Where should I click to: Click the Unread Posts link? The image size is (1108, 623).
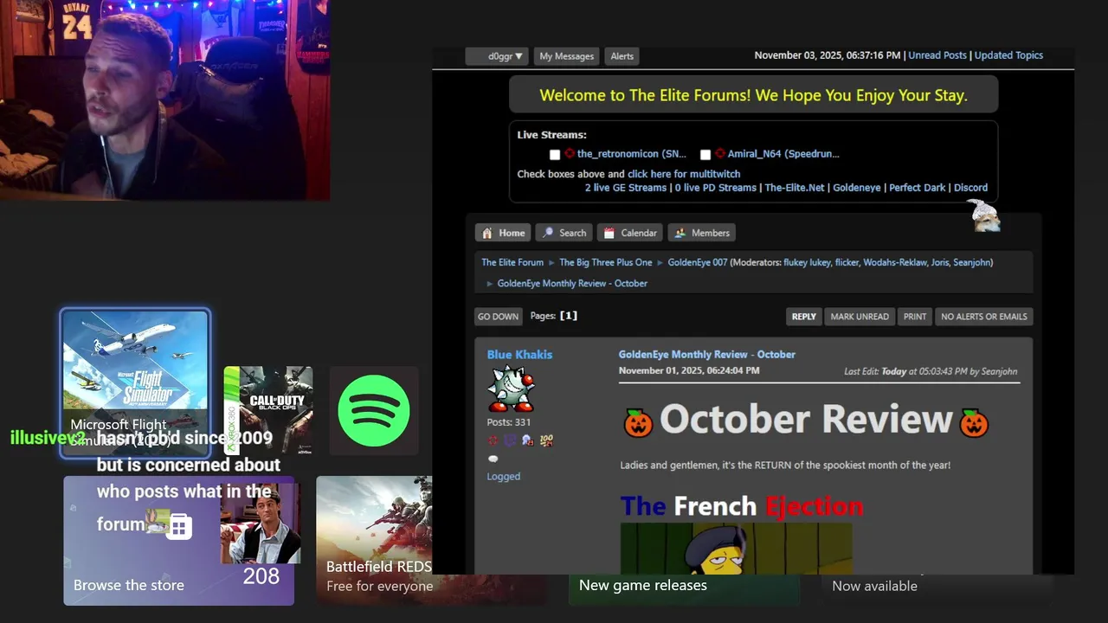click(937, 55)
